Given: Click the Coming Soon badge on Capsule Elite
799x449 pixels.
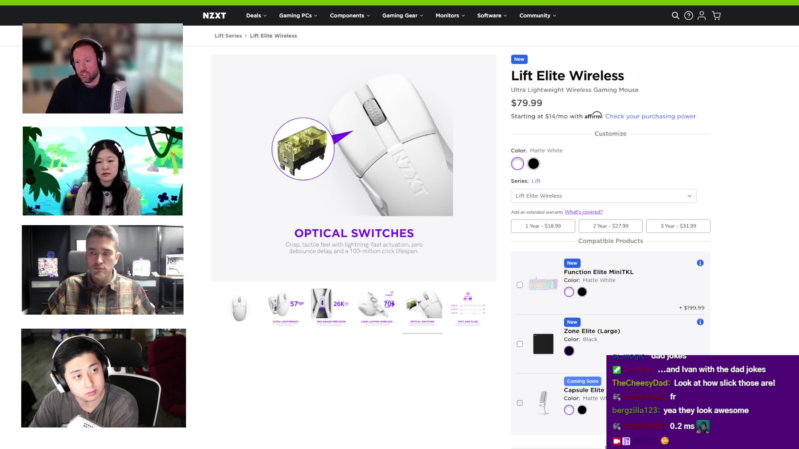Looking at the screenshot, I should (x=582, y=381).
